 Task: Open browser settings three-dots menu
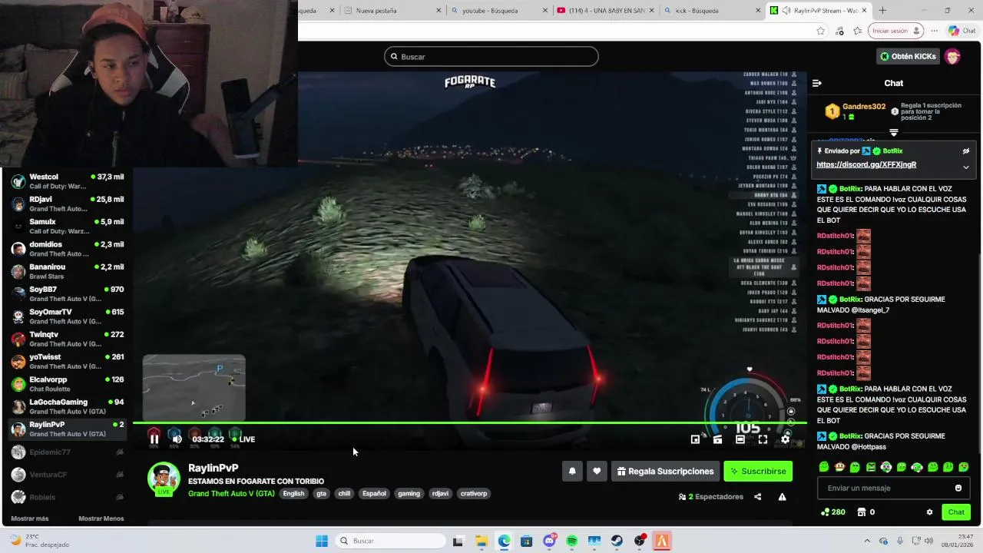tap(934, 31)
